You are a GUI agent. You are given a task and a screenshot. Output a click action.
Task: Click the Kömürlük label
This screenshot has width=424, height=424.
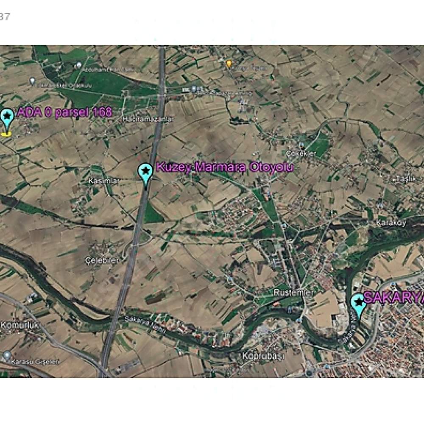pyautogui.click(x=20, y=325)
